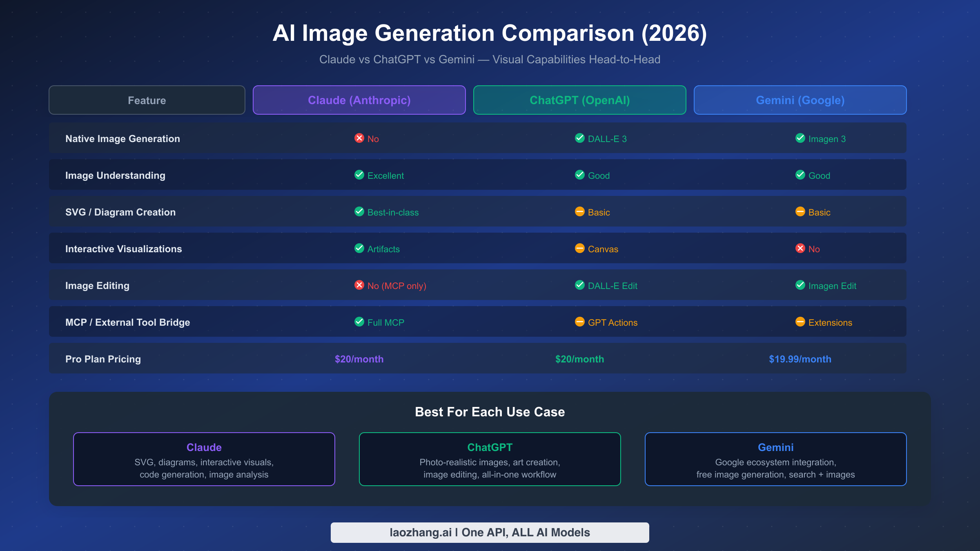Image resolution: width=980 pixels, height=551 pixels.
Task: Click the orange dash icon beside GPT Actions
Action: (x=579, y=322)
